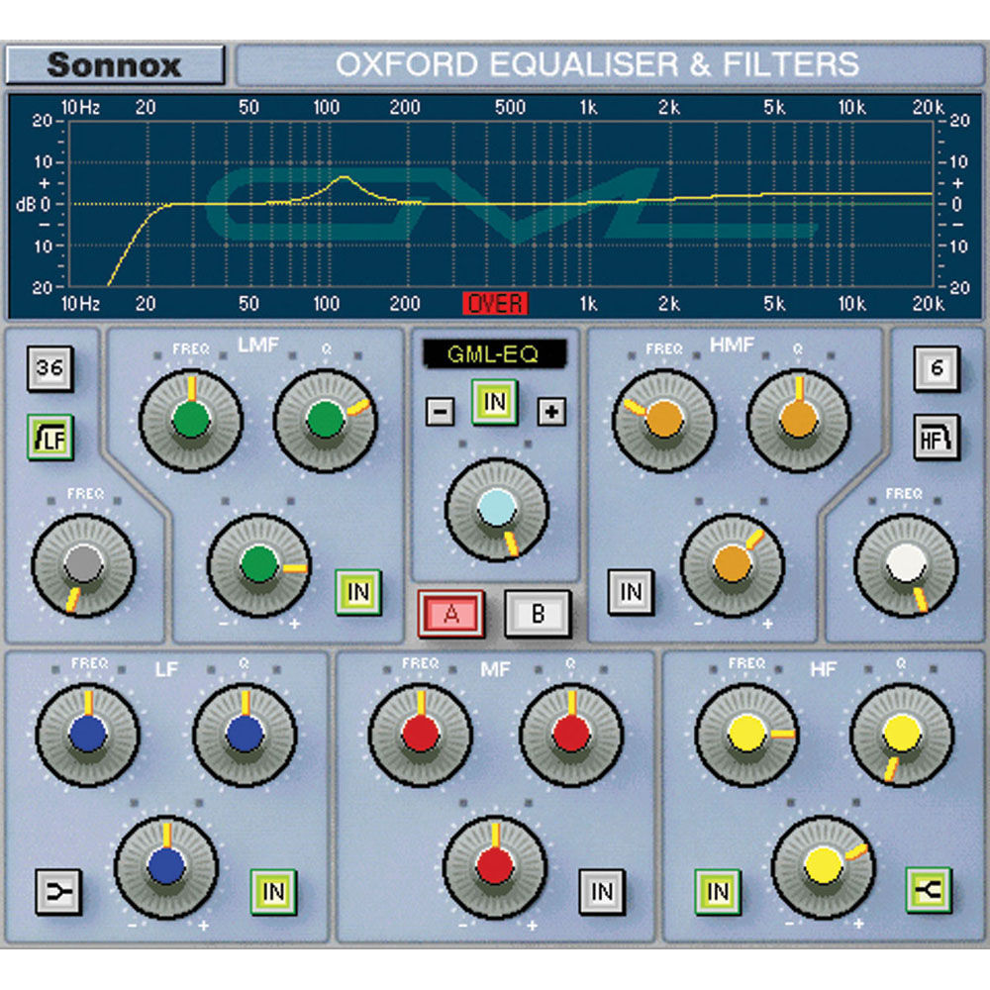This screenshot has width=990, height=990.
Task: Click the MF Q red knob
Action: tap(571, 735)
